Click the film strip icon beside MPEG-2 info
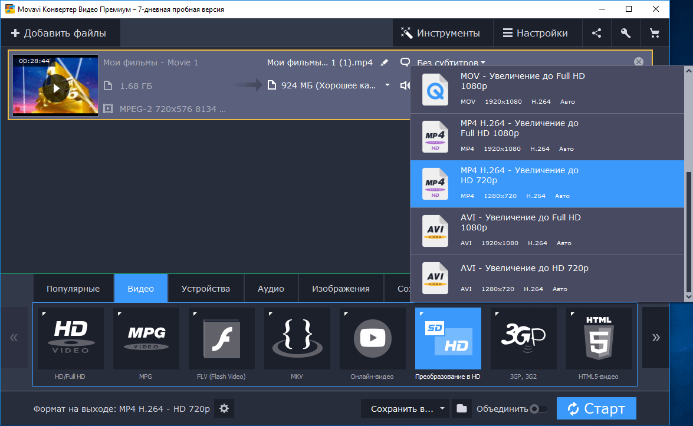693x426 pixels. click(108, 108)
